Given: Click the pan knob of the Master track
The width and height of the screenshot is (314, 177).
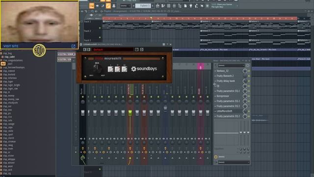Looking at the screenshot, I should [x=83, y=102].
